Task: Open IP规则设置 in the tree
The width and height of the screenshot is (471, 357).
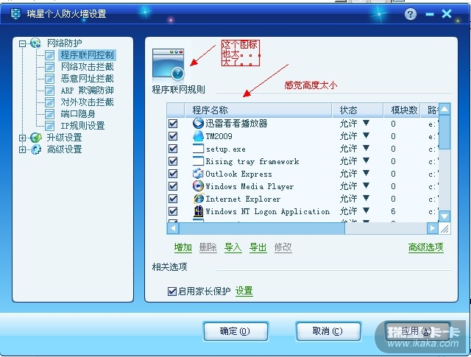Action: click(82, 126)
